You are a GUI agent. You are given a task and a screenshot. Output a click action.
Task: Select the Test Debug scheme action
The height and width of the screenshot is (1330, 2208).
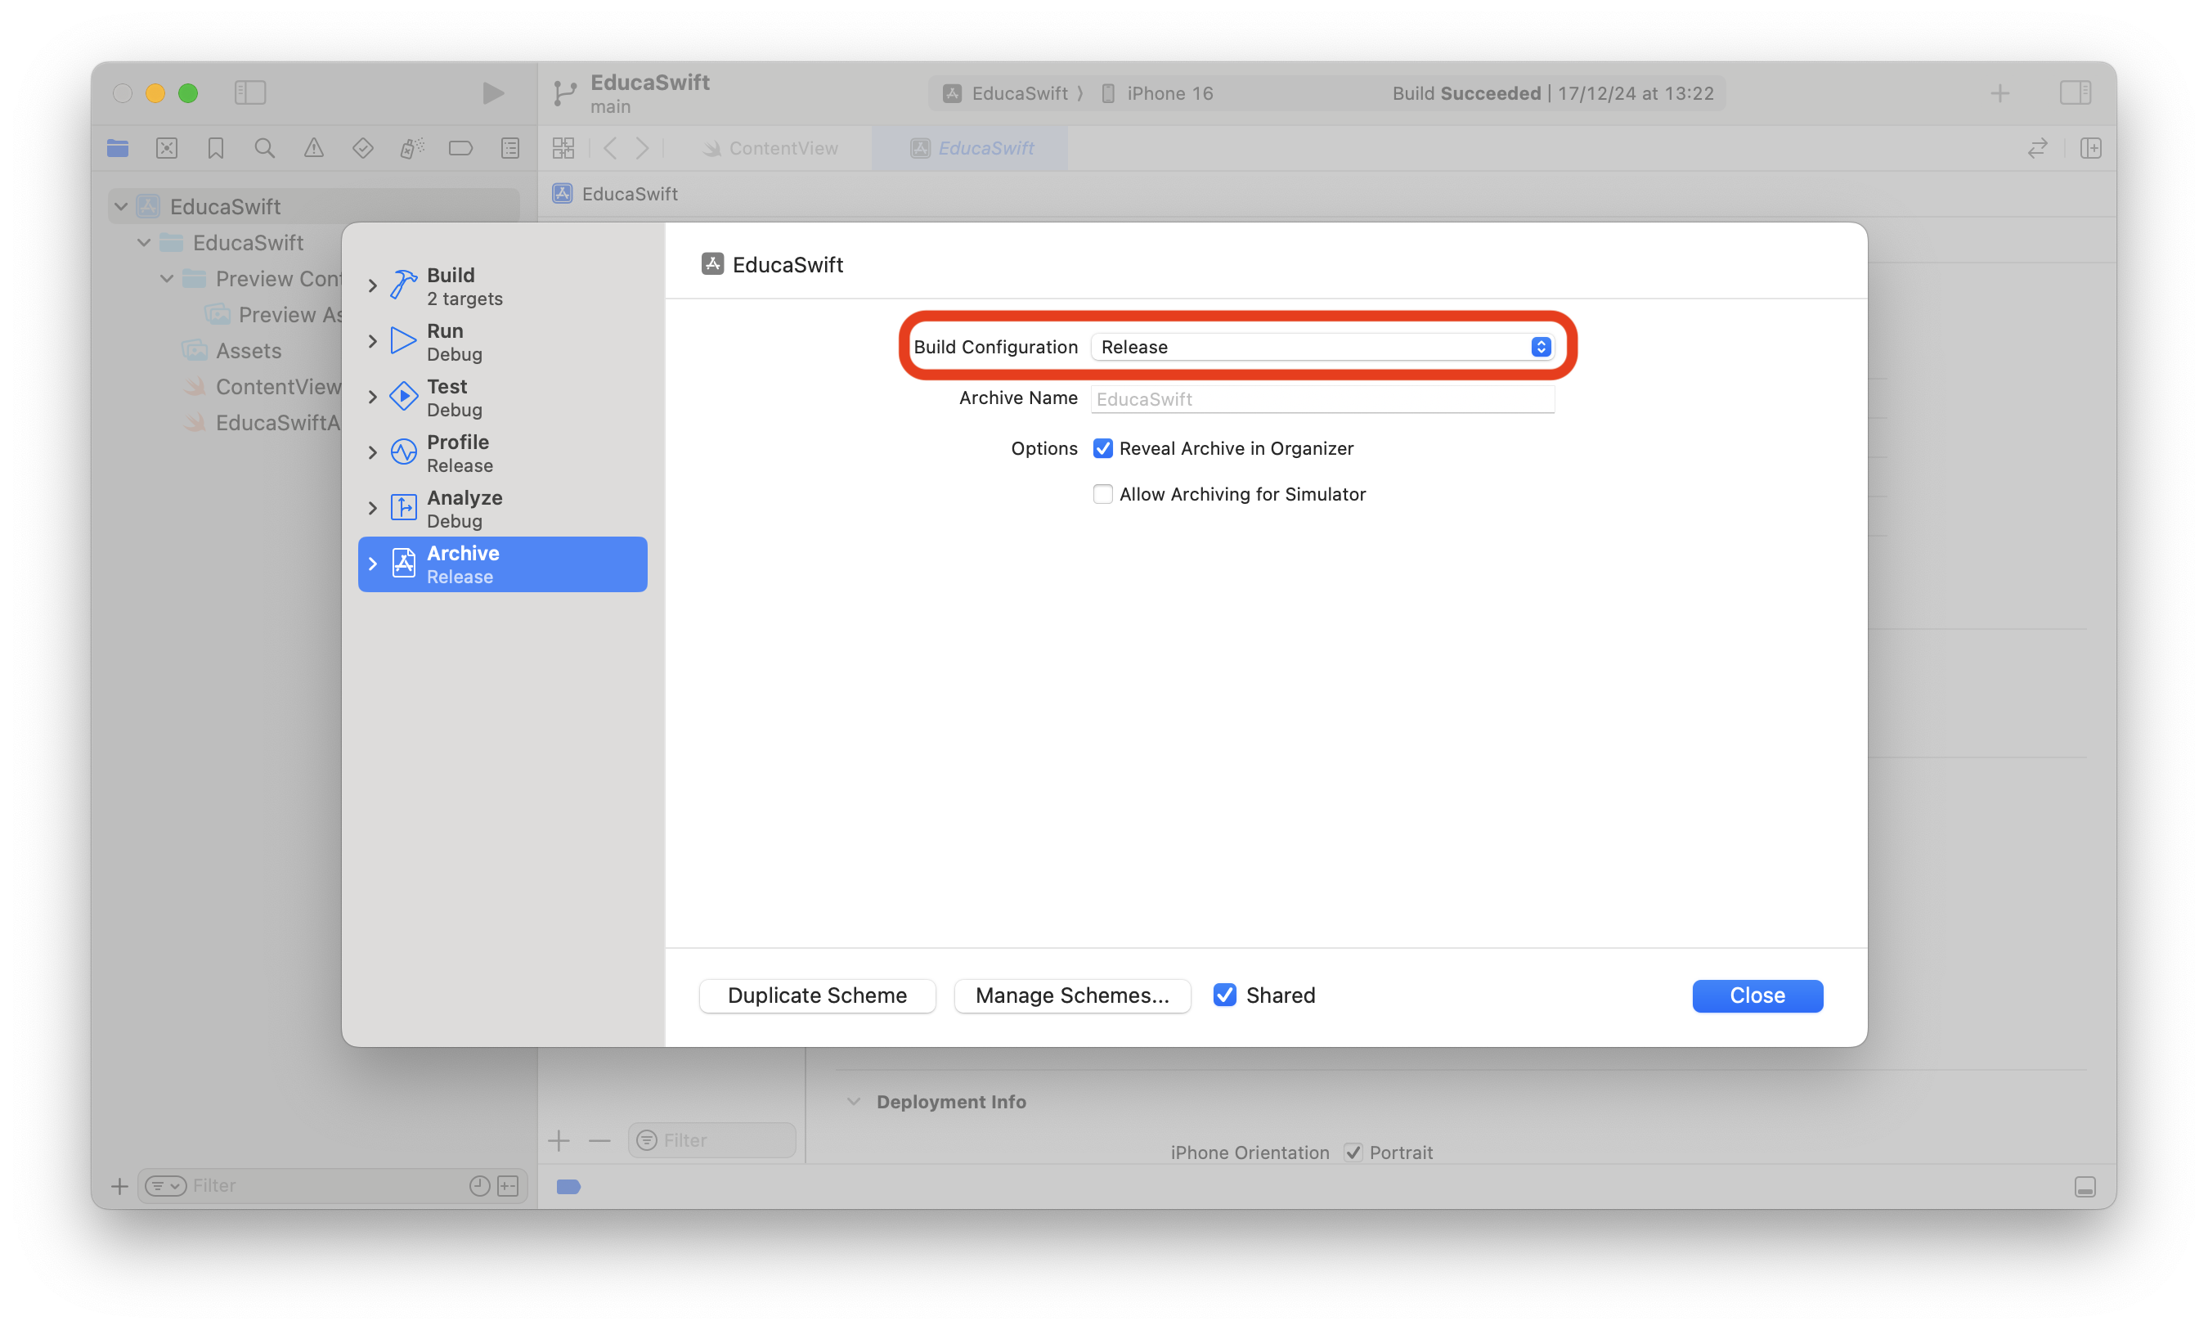pos(502,397)
